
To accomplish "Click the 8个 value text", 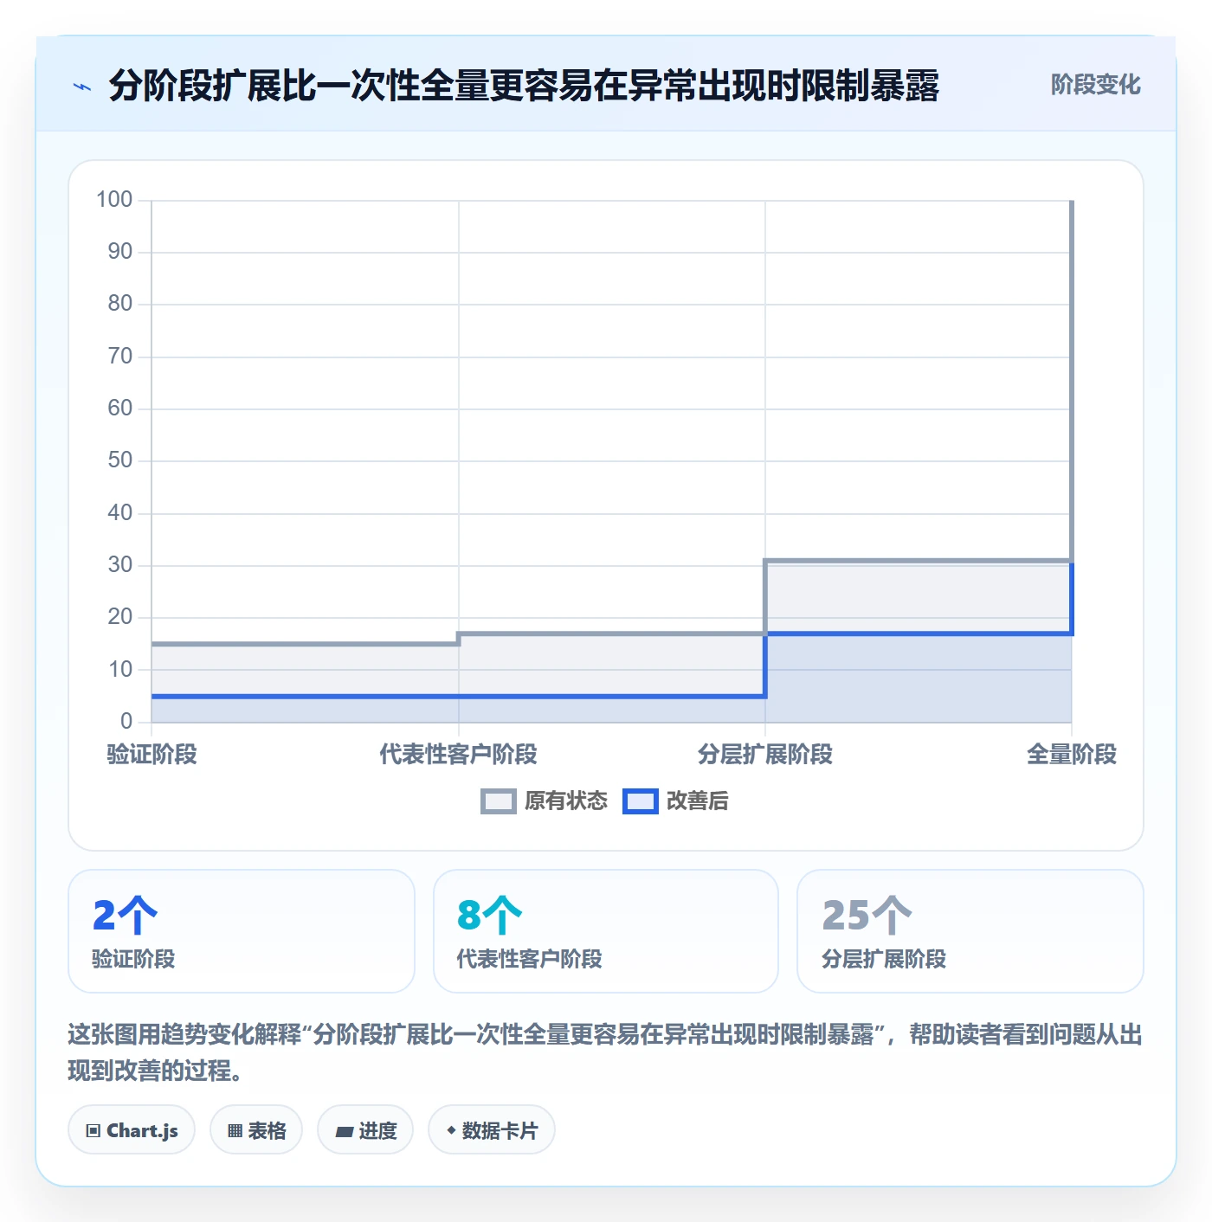I will coord(490,915).
